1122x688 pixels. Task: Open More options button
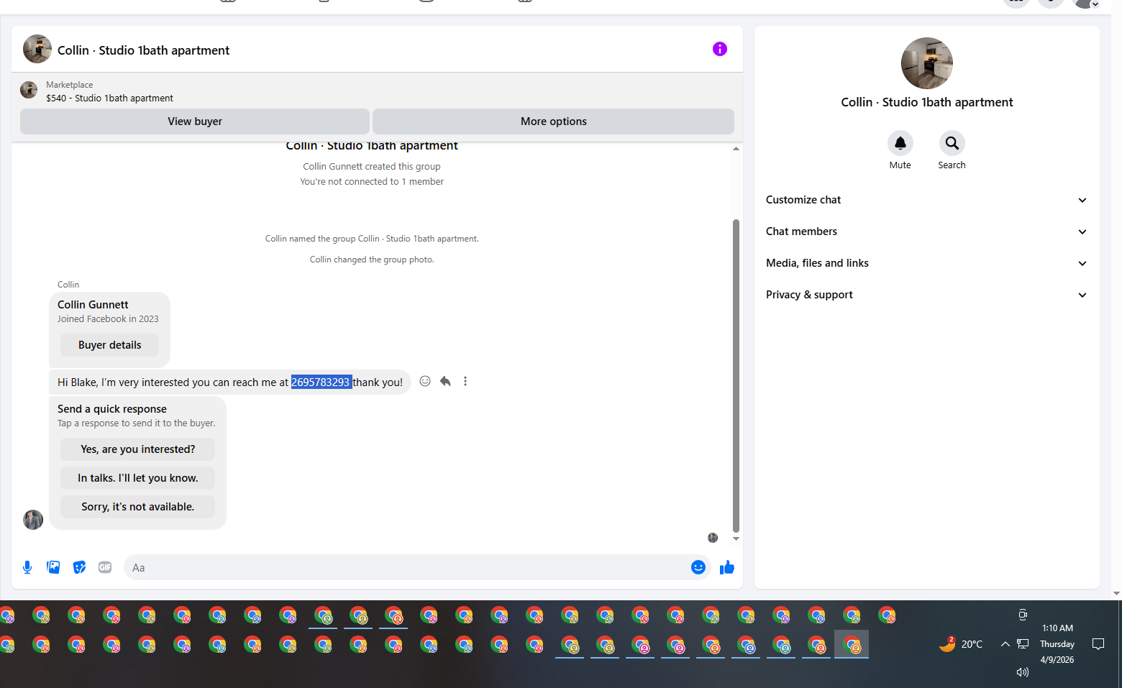click(553, 121)
